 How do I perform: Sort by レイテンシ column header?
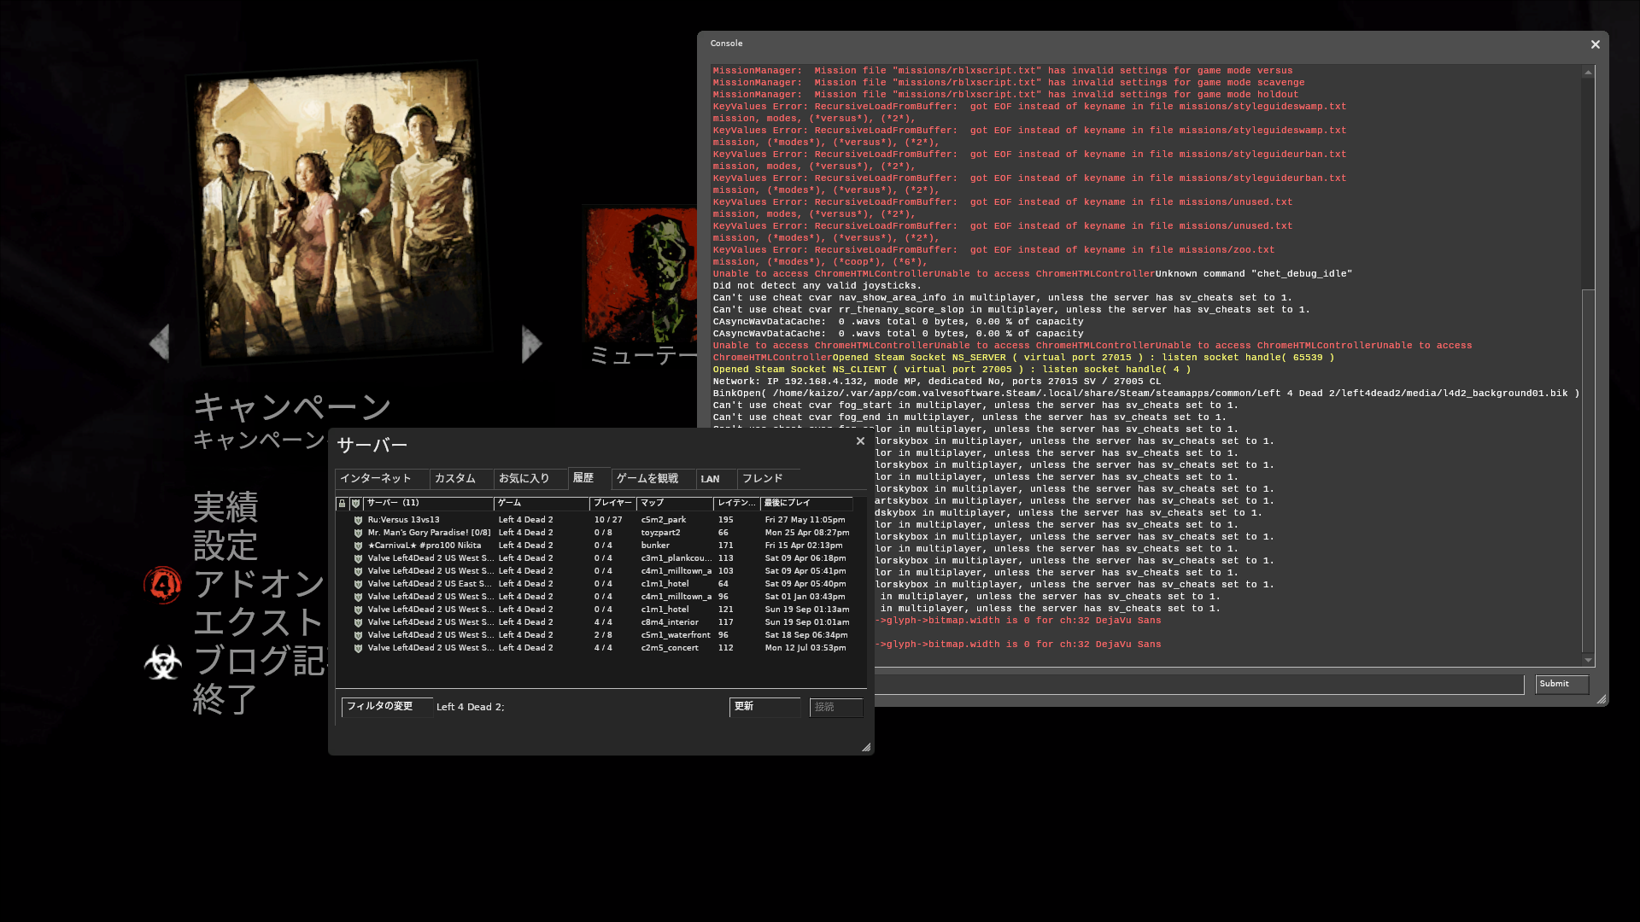tap(735, 503)
